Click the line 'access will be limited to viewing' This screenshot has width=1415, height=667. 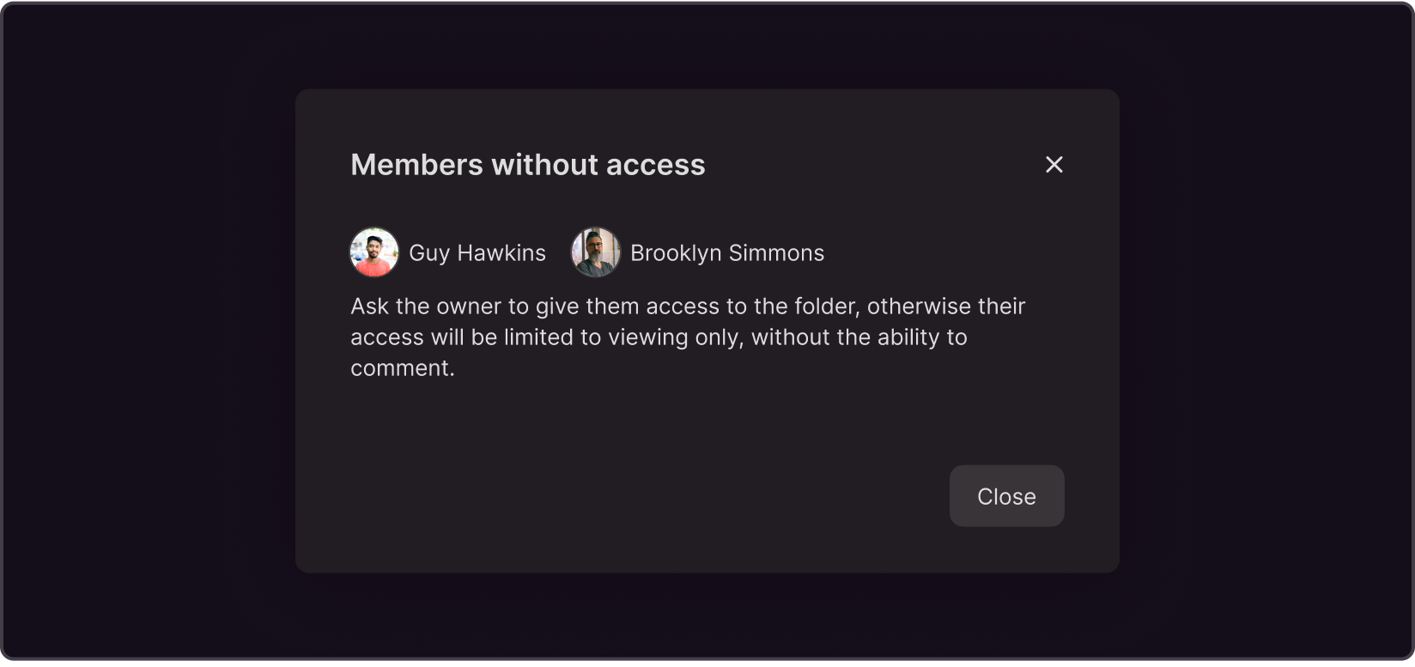coord(659,337)
